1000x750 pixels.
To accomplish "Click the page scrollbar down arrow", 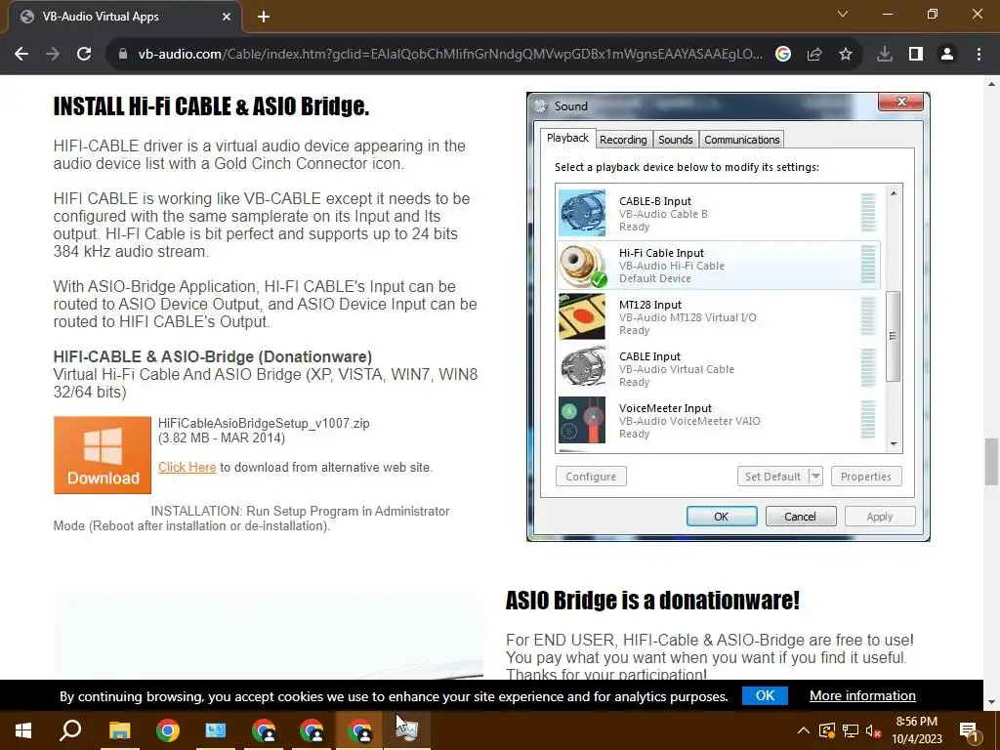I will 991,702.
